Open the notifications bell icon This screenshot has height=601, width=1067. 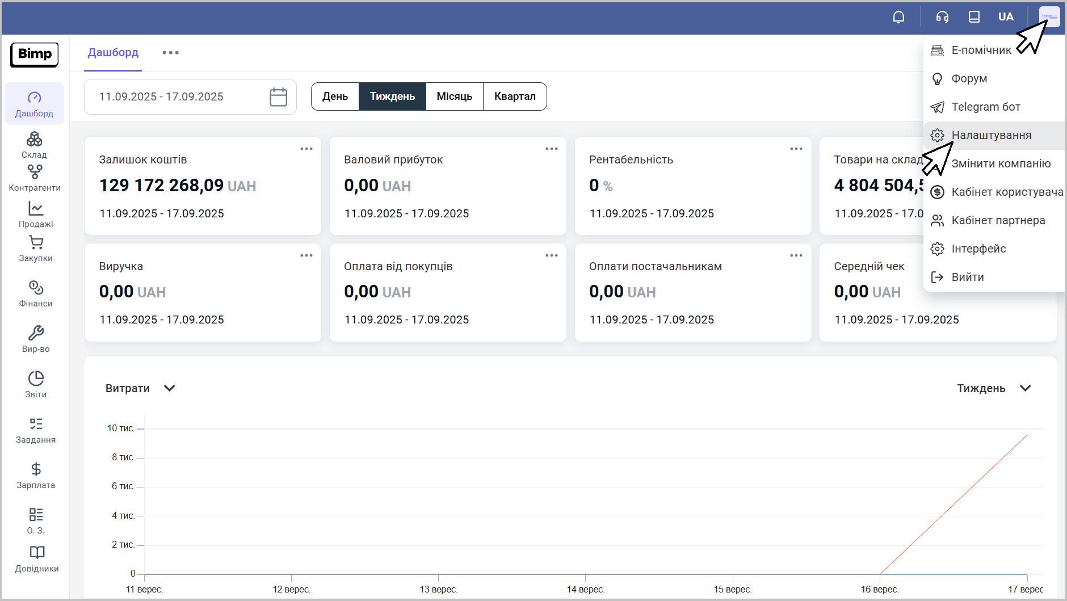pyautogui.click(x=898, y=17)
